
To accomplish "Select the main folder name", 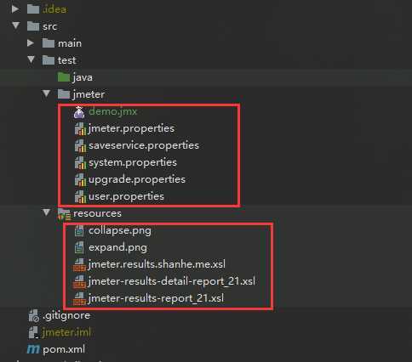I will (70, 43).
